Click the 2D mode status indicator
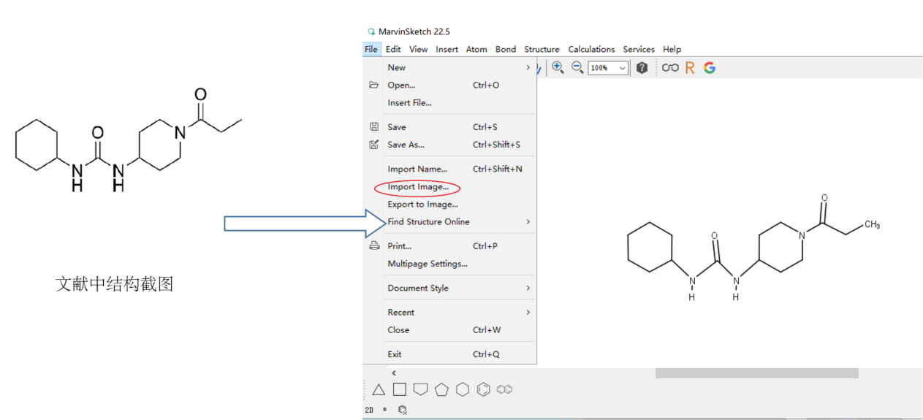The height and width of the screenshot is (420, 923). point(369,411)
